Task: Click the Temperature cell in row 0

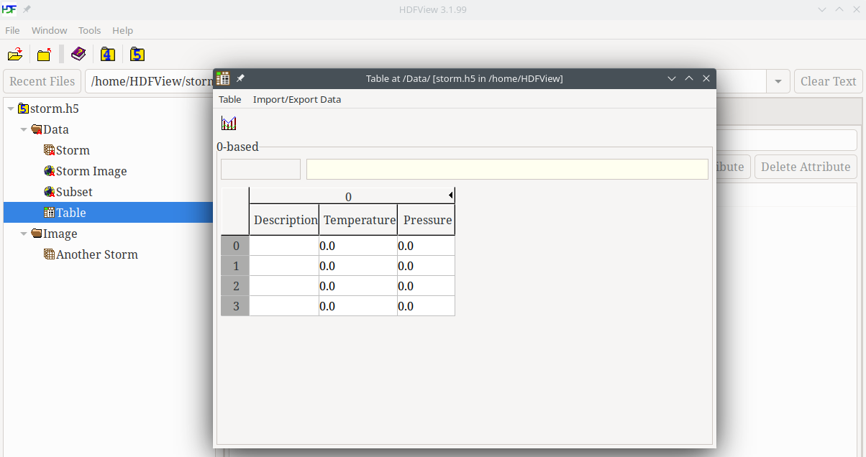Action: coord(357,246)
